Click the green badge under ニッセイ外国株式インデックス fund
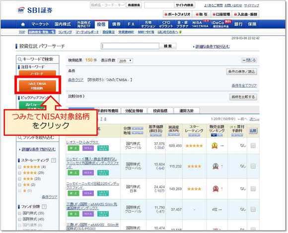Screen dimensions: 288x233 [x=73, y=173]
